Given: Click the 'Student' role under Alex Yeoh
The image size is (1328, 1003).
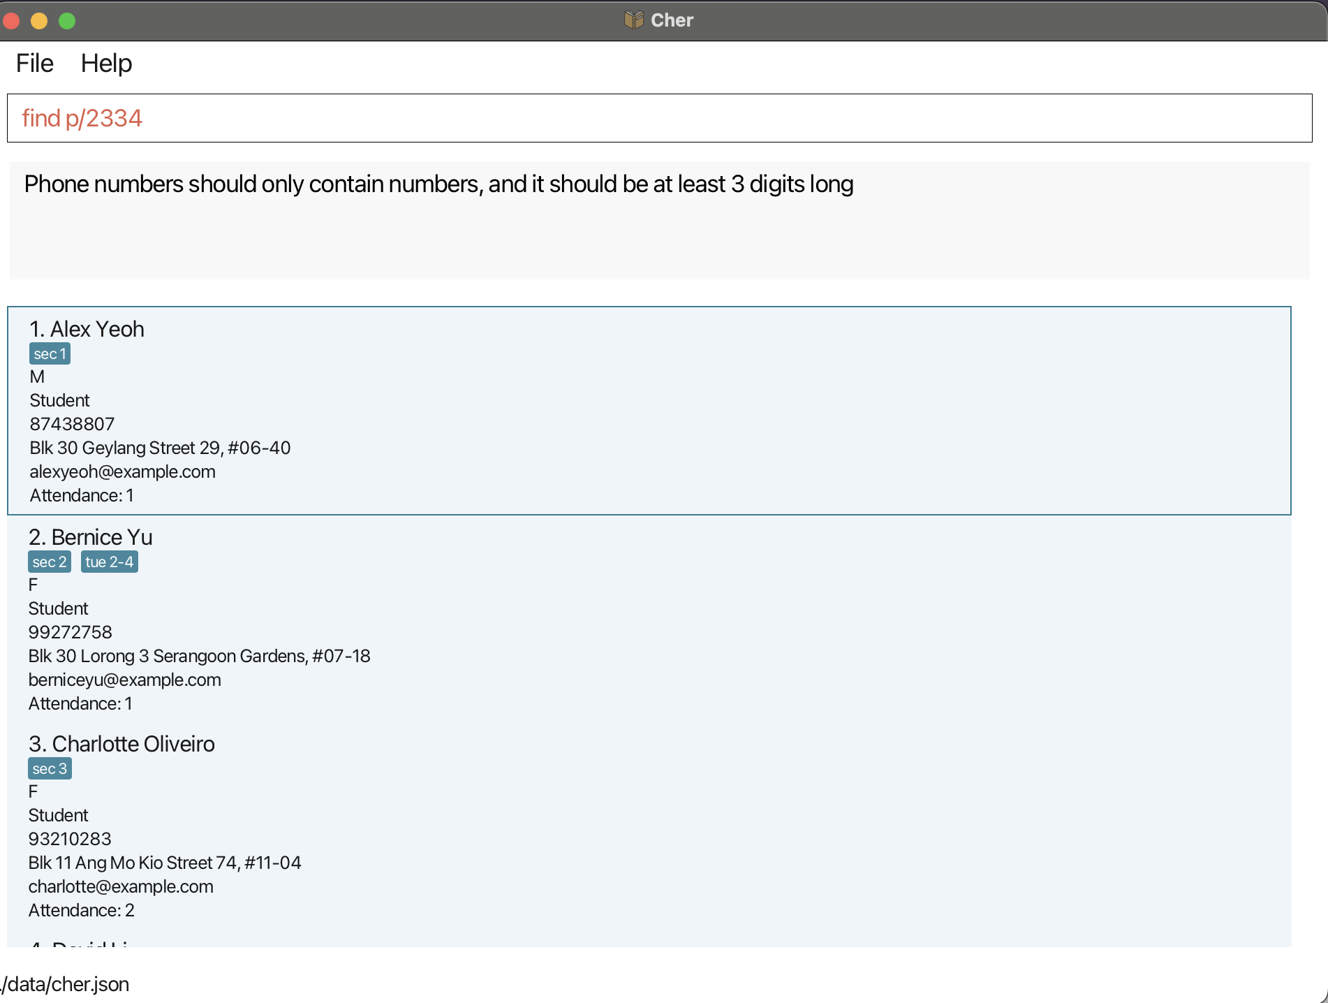Looking at the screenshot, I should (x=59, y=400).
